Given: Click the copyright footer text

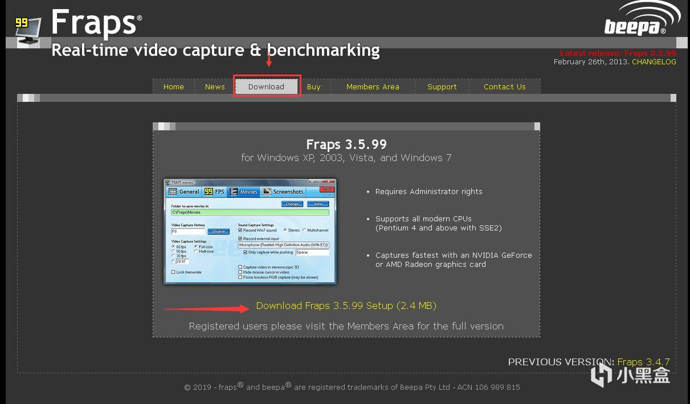Looking at the screenshot, I should [x=352, y=387].
